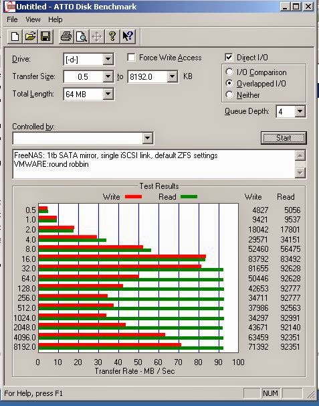
Task: Enable Force Write Access checkbox
Action: (x=131, y=57)
